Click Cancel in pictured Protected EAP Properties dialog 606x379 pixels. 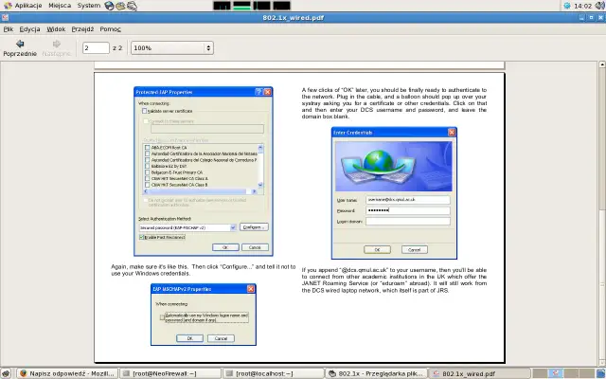255,247
